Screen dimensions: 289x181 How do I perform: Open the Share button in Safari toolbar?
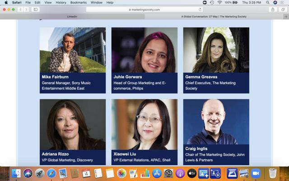point(272,10)
